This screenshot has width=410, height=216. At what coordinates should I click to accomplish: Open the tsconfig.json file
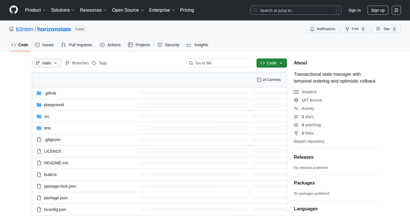pyautogui.click(x=55, y=209)
